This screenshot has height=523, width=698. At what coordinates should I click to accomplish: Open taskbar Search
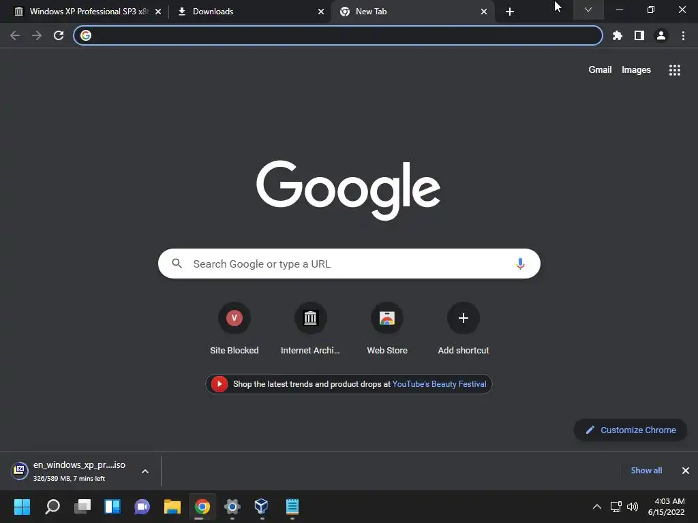click(x=52, y=507)
